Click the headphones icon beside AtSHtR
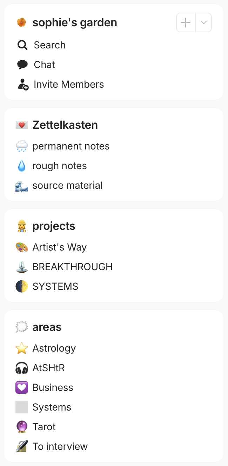 (x=22, y=368)
